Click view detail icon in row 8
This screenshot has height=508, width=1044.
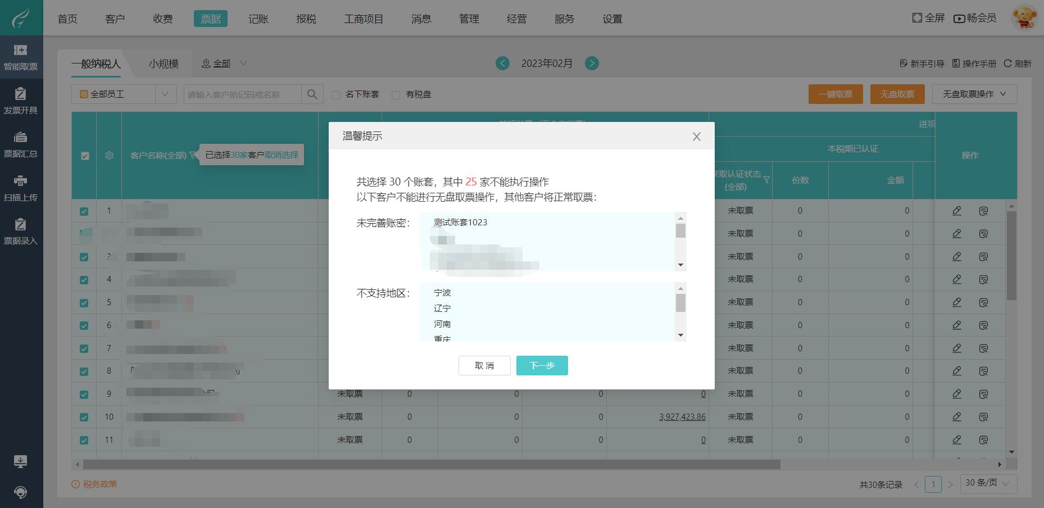pos(983,371)
